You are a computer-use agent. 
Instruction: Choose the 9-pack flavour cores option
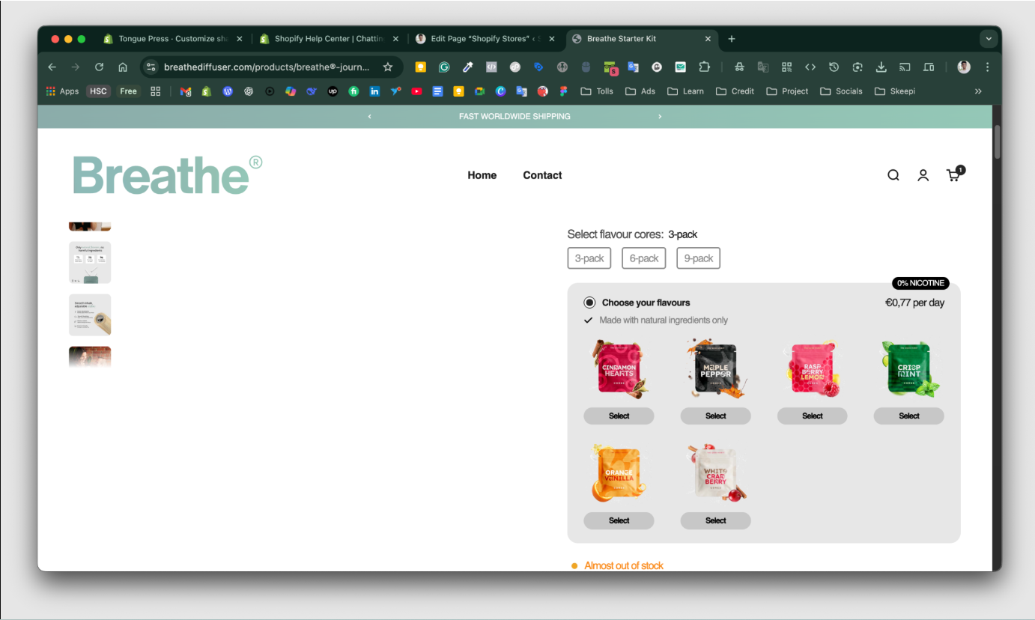coord(699,258)
